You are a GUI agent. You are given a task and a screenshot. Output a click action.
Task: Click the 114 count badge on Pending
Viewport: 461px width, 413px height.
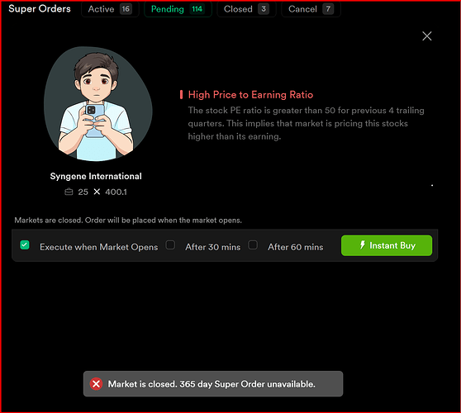(x=197, y=9)
